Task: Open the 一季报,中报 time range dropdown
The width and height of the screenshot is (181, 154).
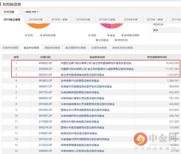Action: tap(31, 12)
